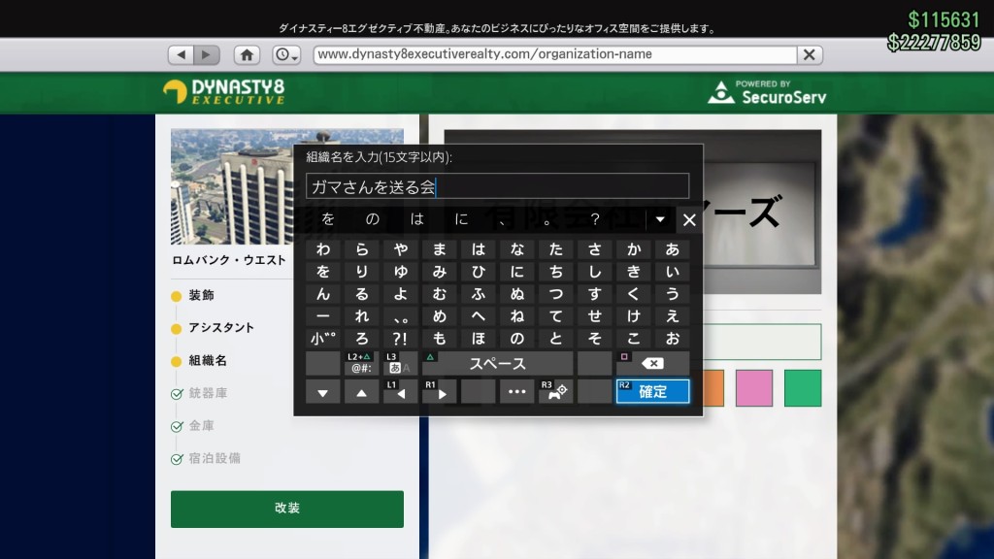Toggle small kana and dakuten key
The height and width of the screenshot is (559, 994).
click(322, 339)
